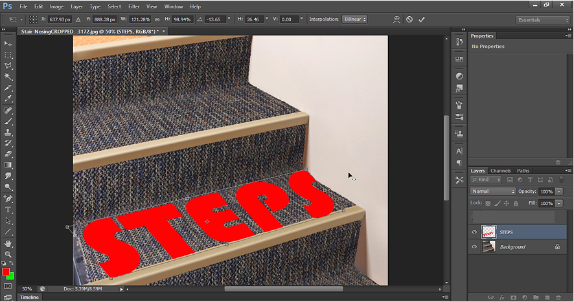
Task: Toggle Quick Mask mode
Action: point(8,286)
